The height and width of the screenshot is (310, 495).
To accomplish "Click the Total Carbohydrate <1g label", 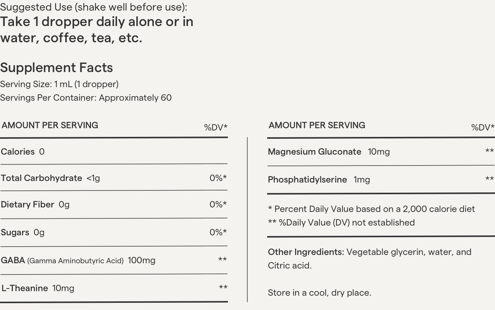I will pyautogui.click(x=51, y=178).
